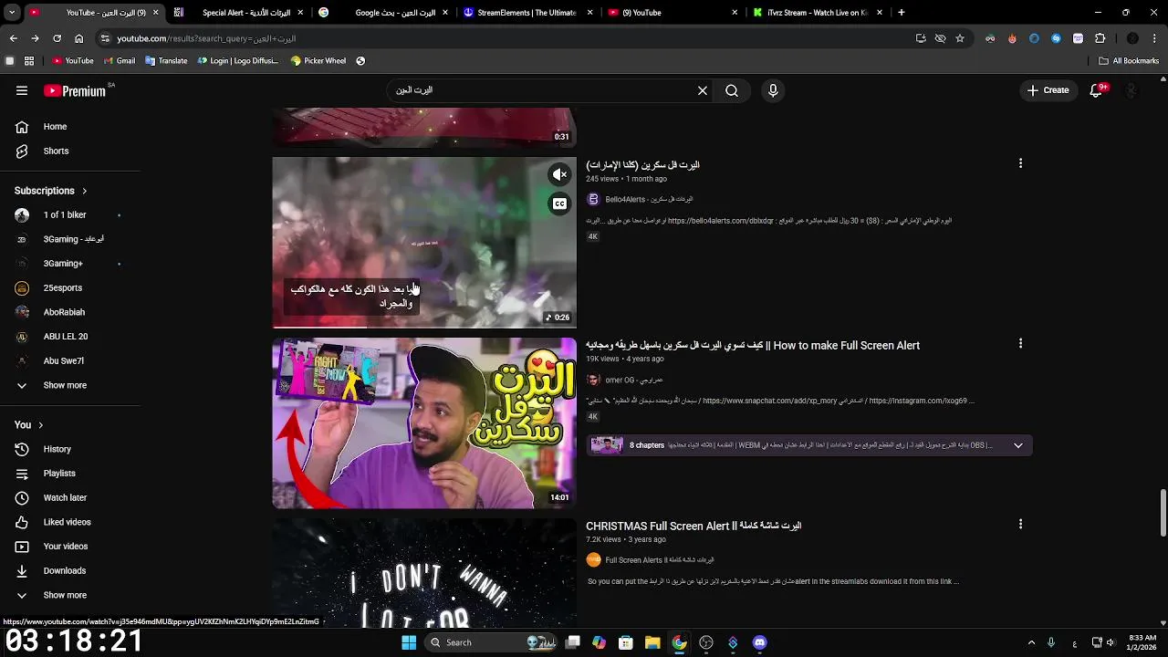Open YouTube notifications bell
Image resolution: width=1168 pixels, height=657 pixels.
1097,90
